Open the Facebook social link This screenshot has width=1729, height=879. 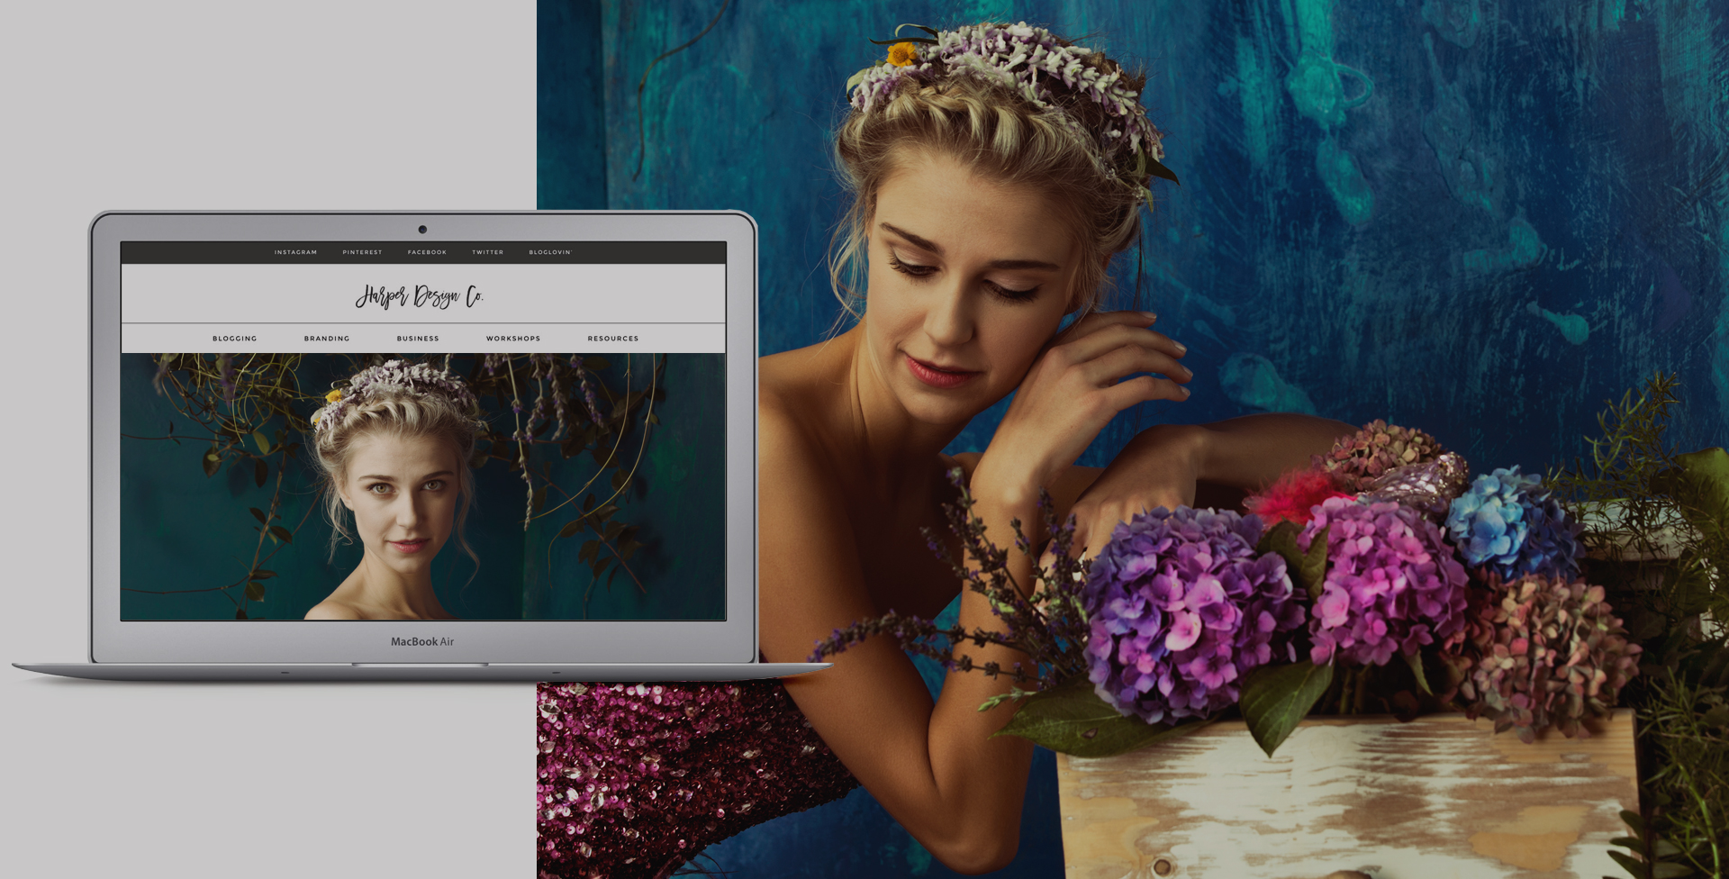(x=427, y=252)
